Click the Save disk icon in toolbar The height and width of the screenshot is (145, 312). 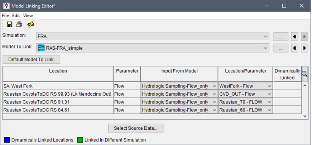tap(9, 24)
